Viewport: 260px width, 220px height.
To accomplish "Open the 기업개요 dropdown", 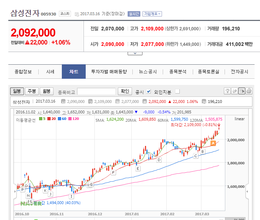I will coord(152,14).
